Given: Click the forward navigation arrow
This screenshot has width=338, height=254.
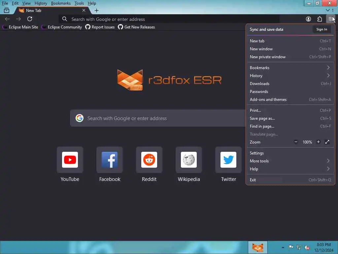Looking at the screenshot, I should point(18,19).
